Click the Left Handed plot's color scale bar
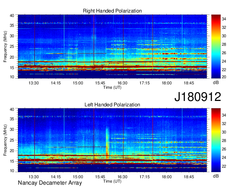This screenshot has height=187, width=230. 216,140
